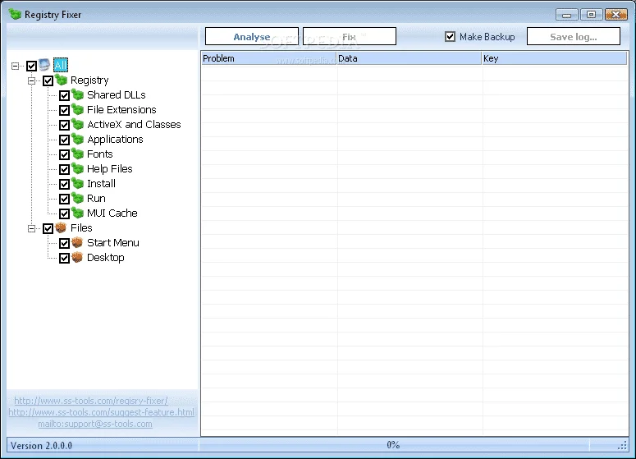Toggle the Applications checkbox
636x459 pixels.
click(65, 140)
